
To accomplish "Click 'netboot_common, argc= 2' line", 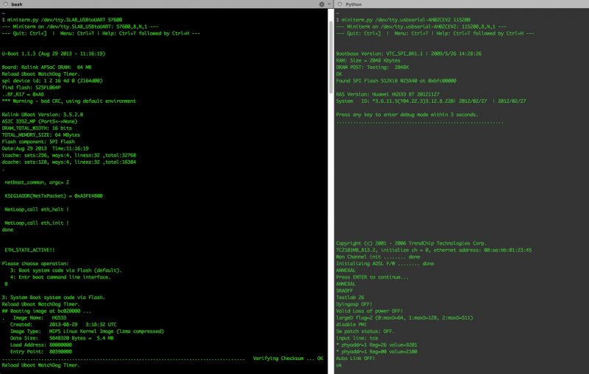I will tap(37, 182).
